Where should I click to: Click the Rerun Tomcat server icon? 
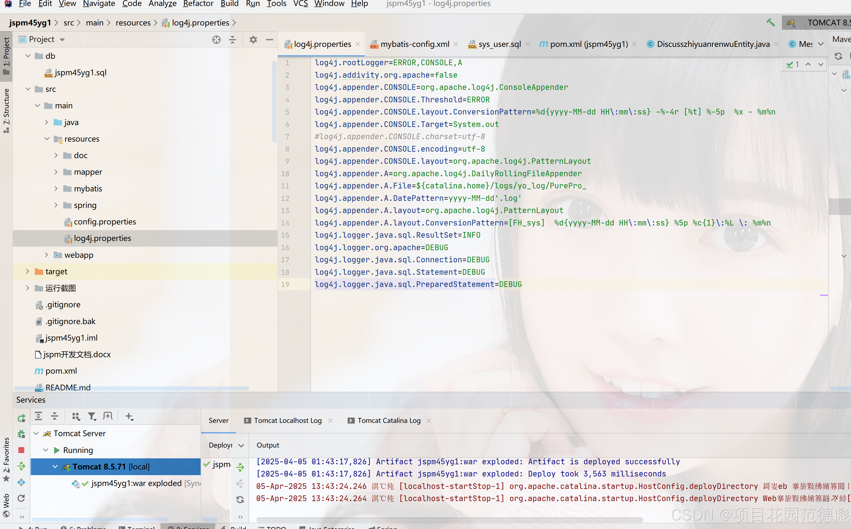21,418
